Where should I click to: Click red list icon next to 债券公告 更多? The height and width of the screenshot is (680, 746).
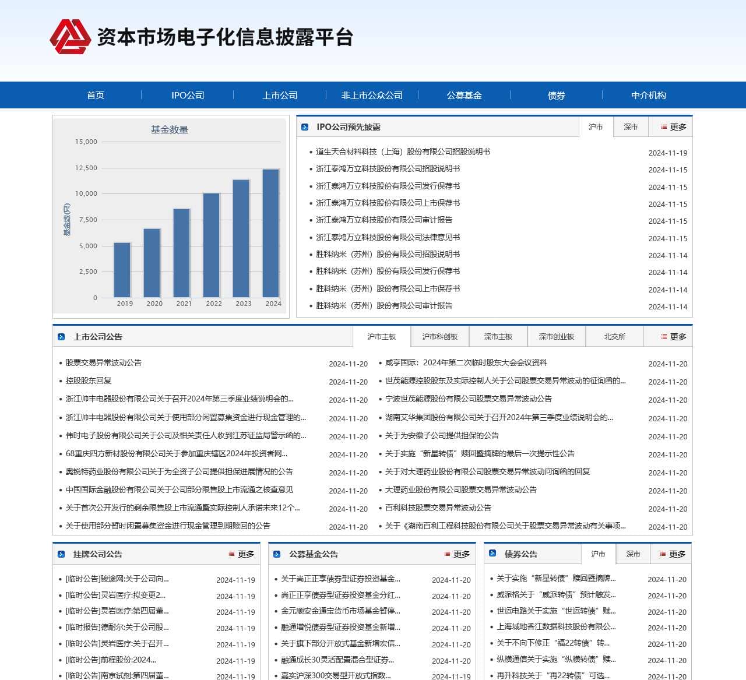(662, 554)
